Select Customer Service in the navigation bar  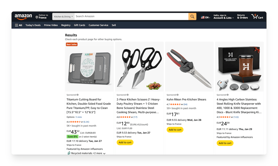tap(98, 25)
